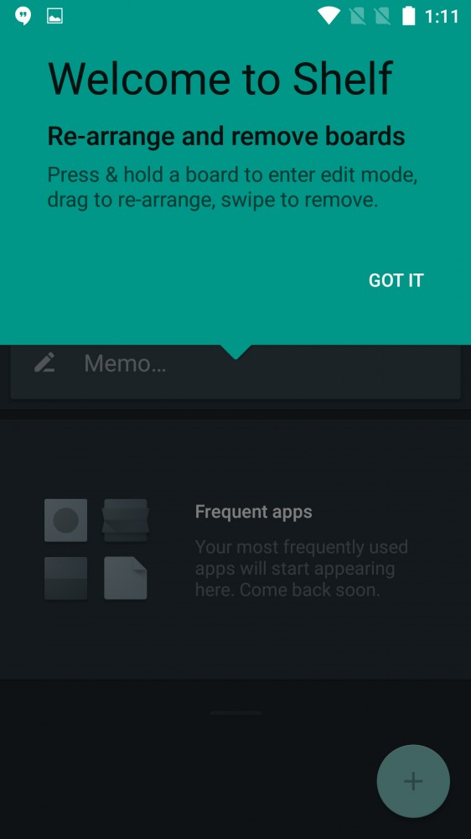
Task: Tap the Frequent apps heading
Action: 253,512
